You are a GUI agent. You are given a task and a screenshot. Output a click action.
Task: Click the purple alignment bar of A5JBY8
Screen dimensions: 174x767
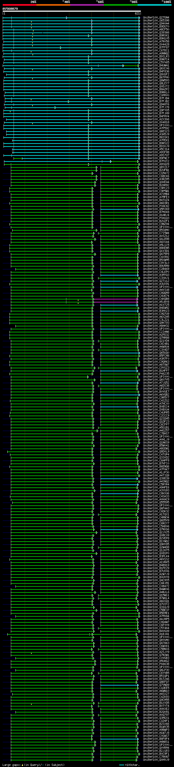click(x=115, y=302)
